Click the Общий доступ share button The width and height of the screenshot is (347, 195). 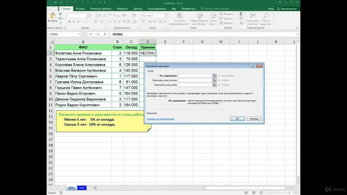point(287,9)
